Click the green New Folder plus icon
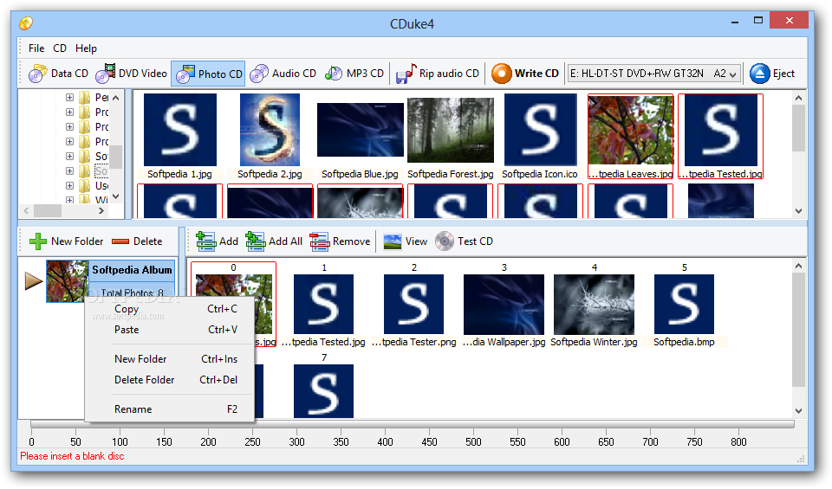Image resolution: width=832 pixels, height=489 pixels. click(37, 241)
